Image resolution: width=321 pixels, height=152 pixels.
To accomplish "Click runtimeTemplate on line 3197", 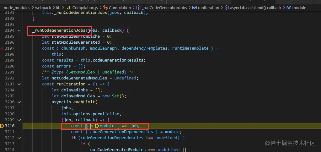I will 190,48.
